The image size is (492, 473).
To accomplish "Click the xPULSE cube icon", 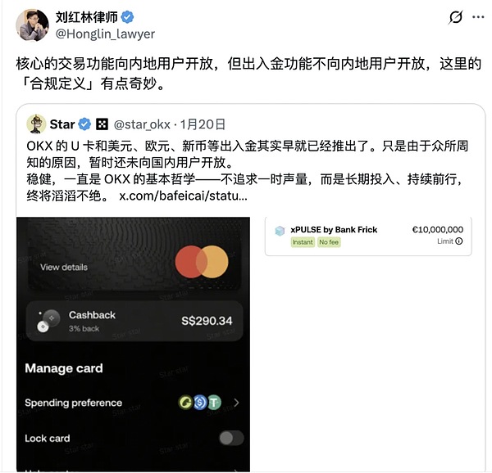I will pyautogui.click(x=280, y=231).
